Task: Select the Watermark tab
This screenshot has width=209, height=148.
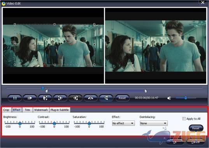Action: coord(41,110)
